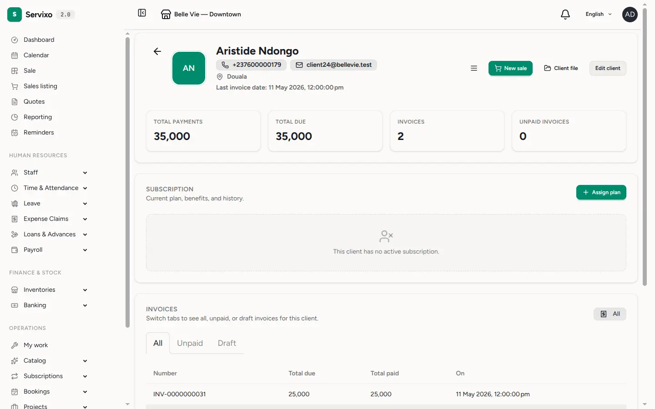The width and height of the screenshot is (655, 409).
Task: Click the New sale button
Action: [510, 68]
